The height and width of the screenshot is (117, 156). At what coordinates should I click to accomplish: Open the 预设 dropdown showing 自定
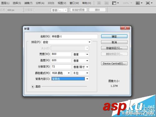point(66,42)
